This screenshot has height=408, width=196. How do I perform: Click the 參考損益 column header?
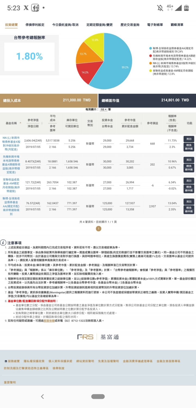coord(152,123)
